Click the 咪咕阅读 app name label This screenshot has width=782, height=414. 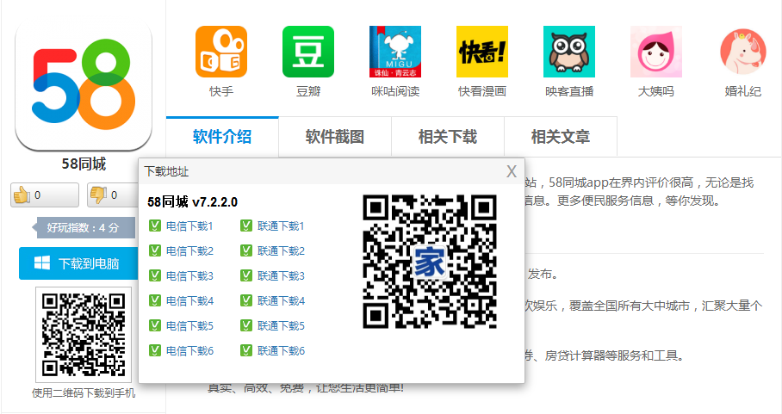click(395, 92)
